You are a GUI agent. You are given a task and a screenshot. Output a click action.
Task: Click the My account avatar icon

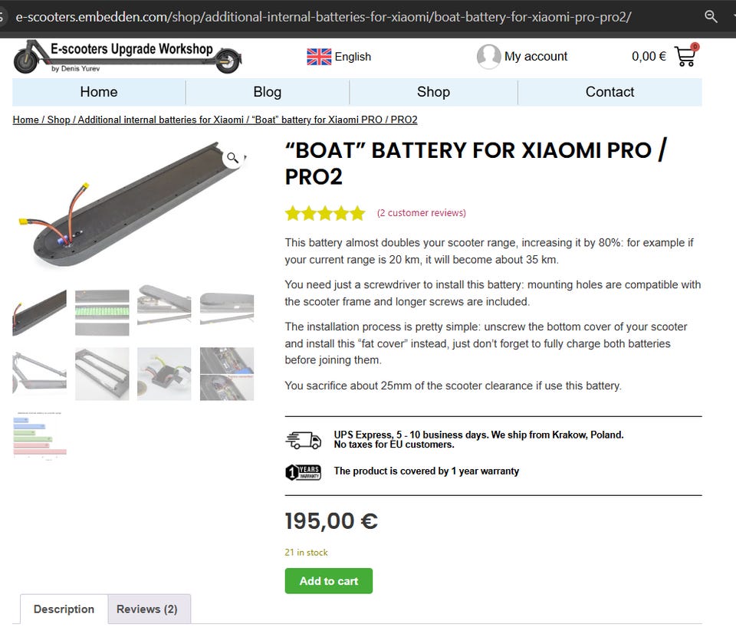[x=488, y=57]
